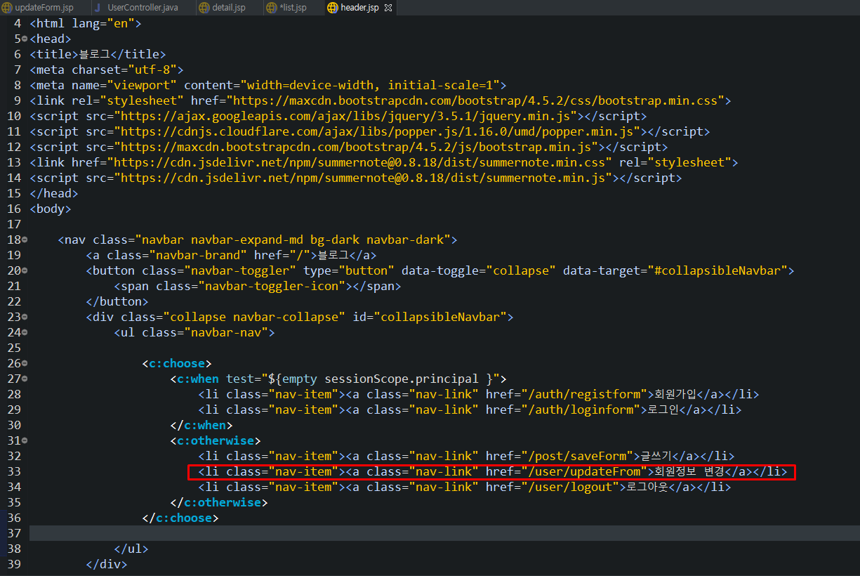Close the header.jsp tab with its X
This screenshot has height=576, width=860.
(x=388, y=8)
